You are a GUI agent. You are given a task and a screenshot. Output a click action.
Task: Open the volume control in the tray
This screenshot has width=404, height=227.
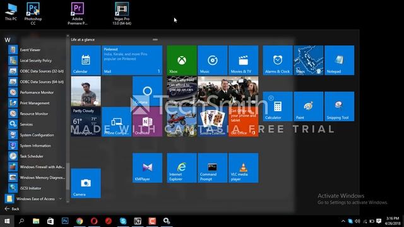357,221
